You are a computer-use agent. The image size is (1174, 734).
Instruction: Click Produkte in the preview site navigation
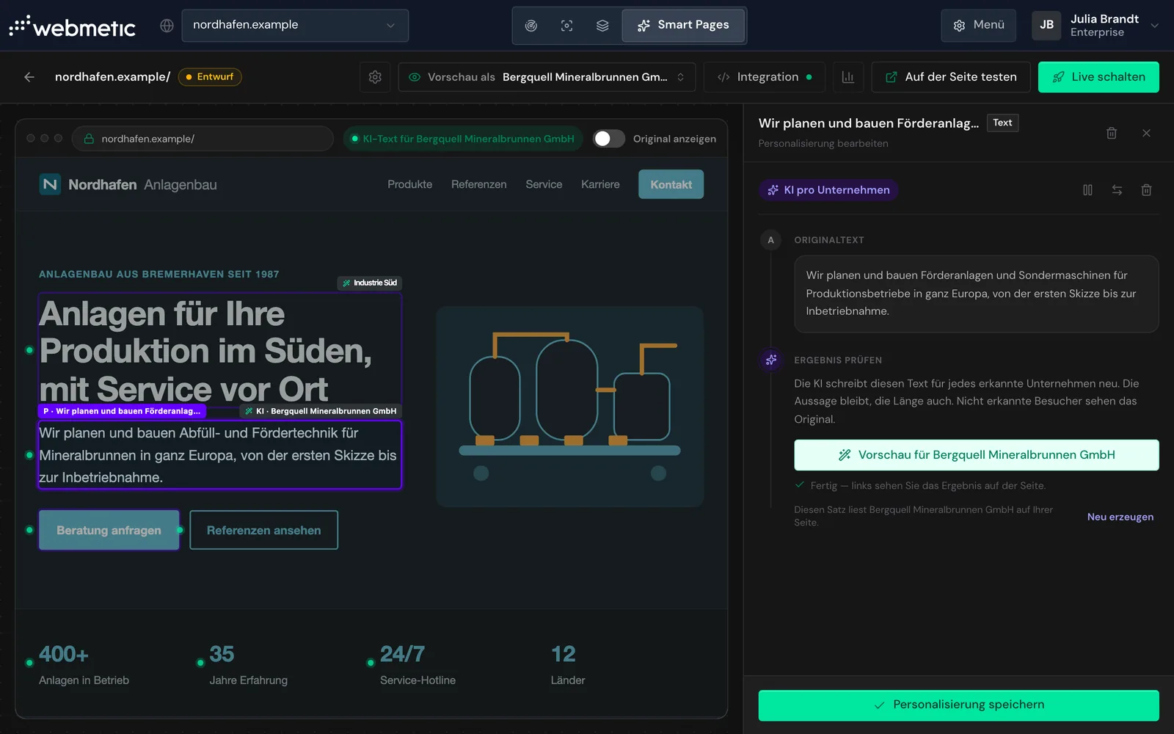(409, 184)
